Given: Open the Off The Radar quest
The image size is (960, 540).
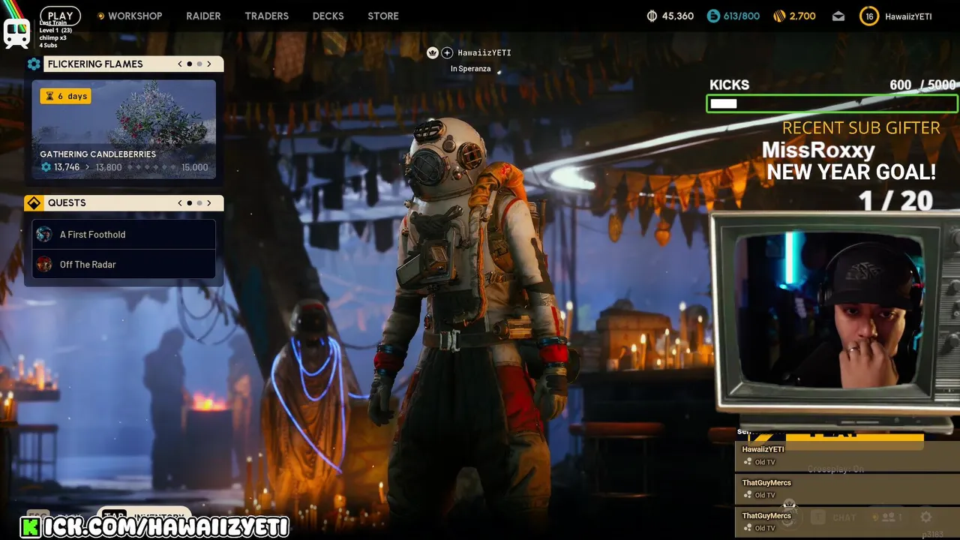Looking at the screenshot, I should (x=124, y=264).
